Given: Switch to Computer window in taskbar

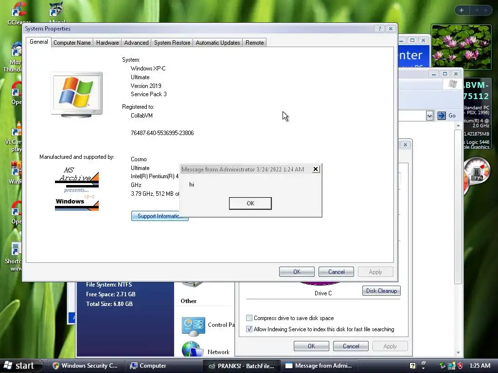Looking at the screenshot, I should pos(164,366).
